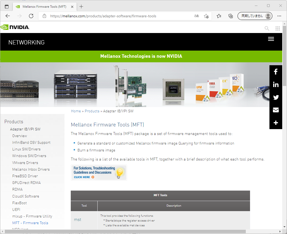Share page on Facebook
287x234 pixels.
coord(276,72)
